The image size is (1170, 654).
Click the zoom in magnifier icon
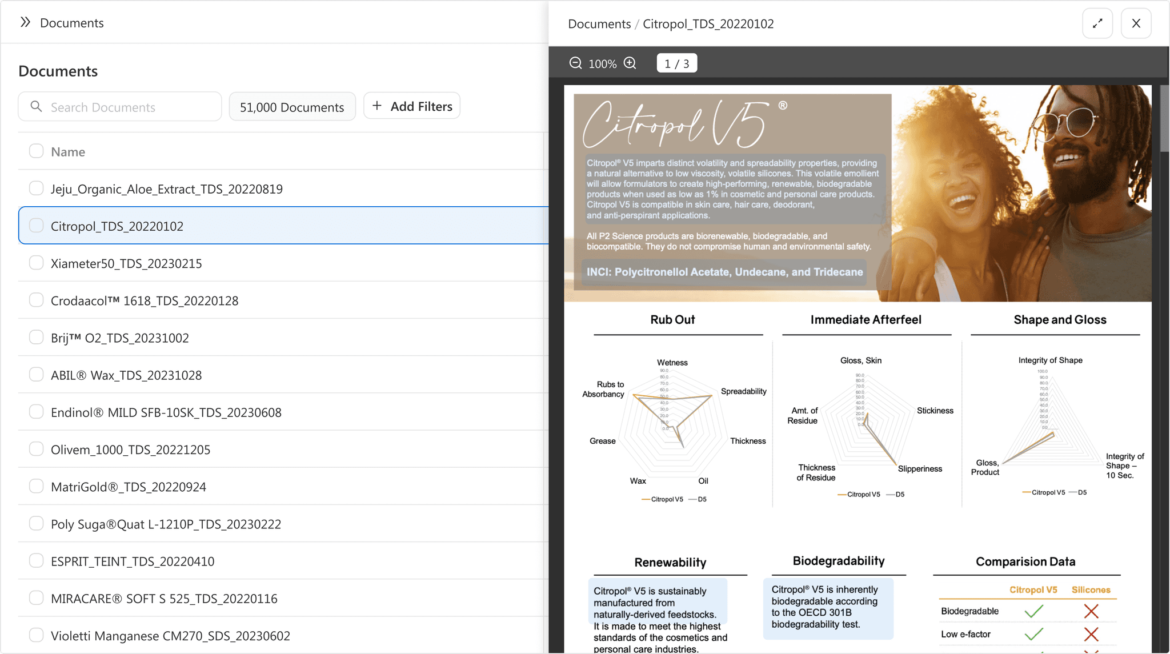coord(630,63)
